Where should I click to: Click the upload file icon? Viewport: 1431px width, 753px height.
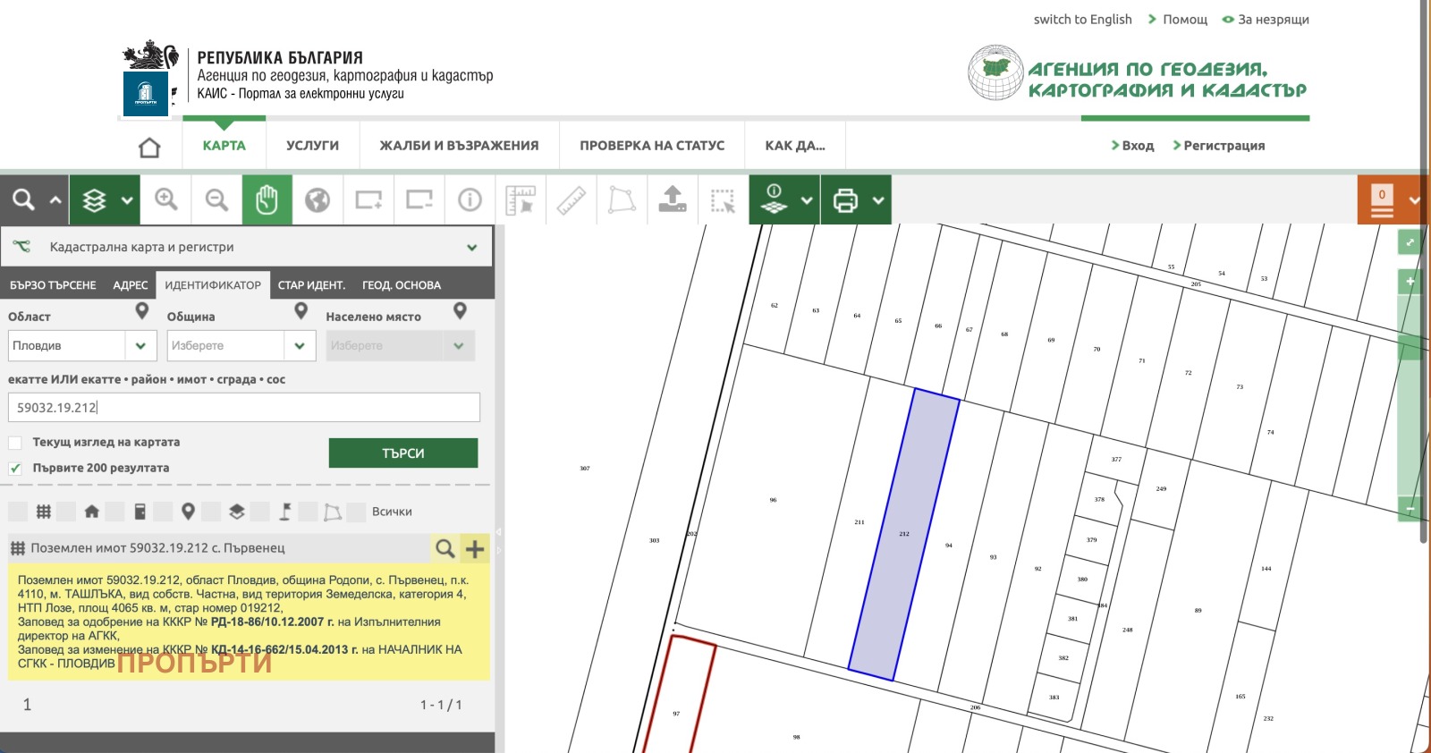pos(673,199)
